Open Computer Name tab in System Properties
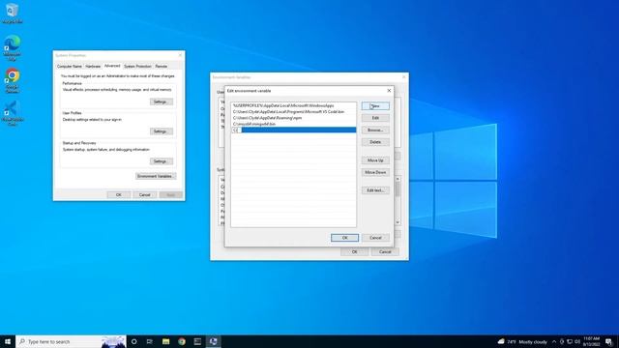 (70, 67)
